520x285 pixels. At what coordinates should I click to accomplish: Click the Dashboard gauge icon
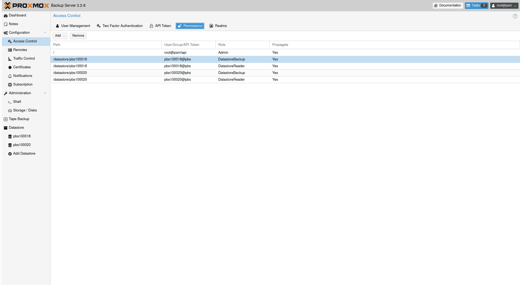(x=6, y=16)
